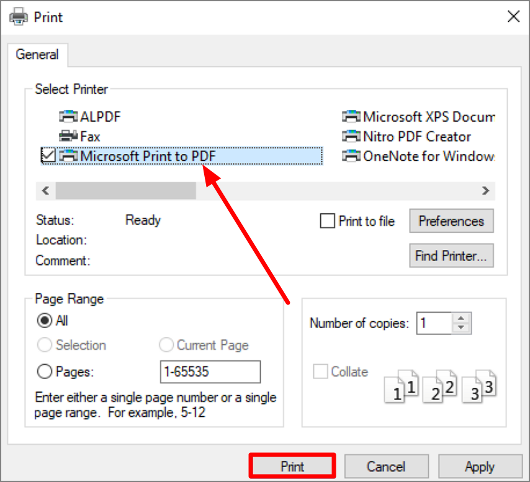Screen dimensions: 530x482
Task: Tick the Collate checkbox
Action: click(320, 371)
